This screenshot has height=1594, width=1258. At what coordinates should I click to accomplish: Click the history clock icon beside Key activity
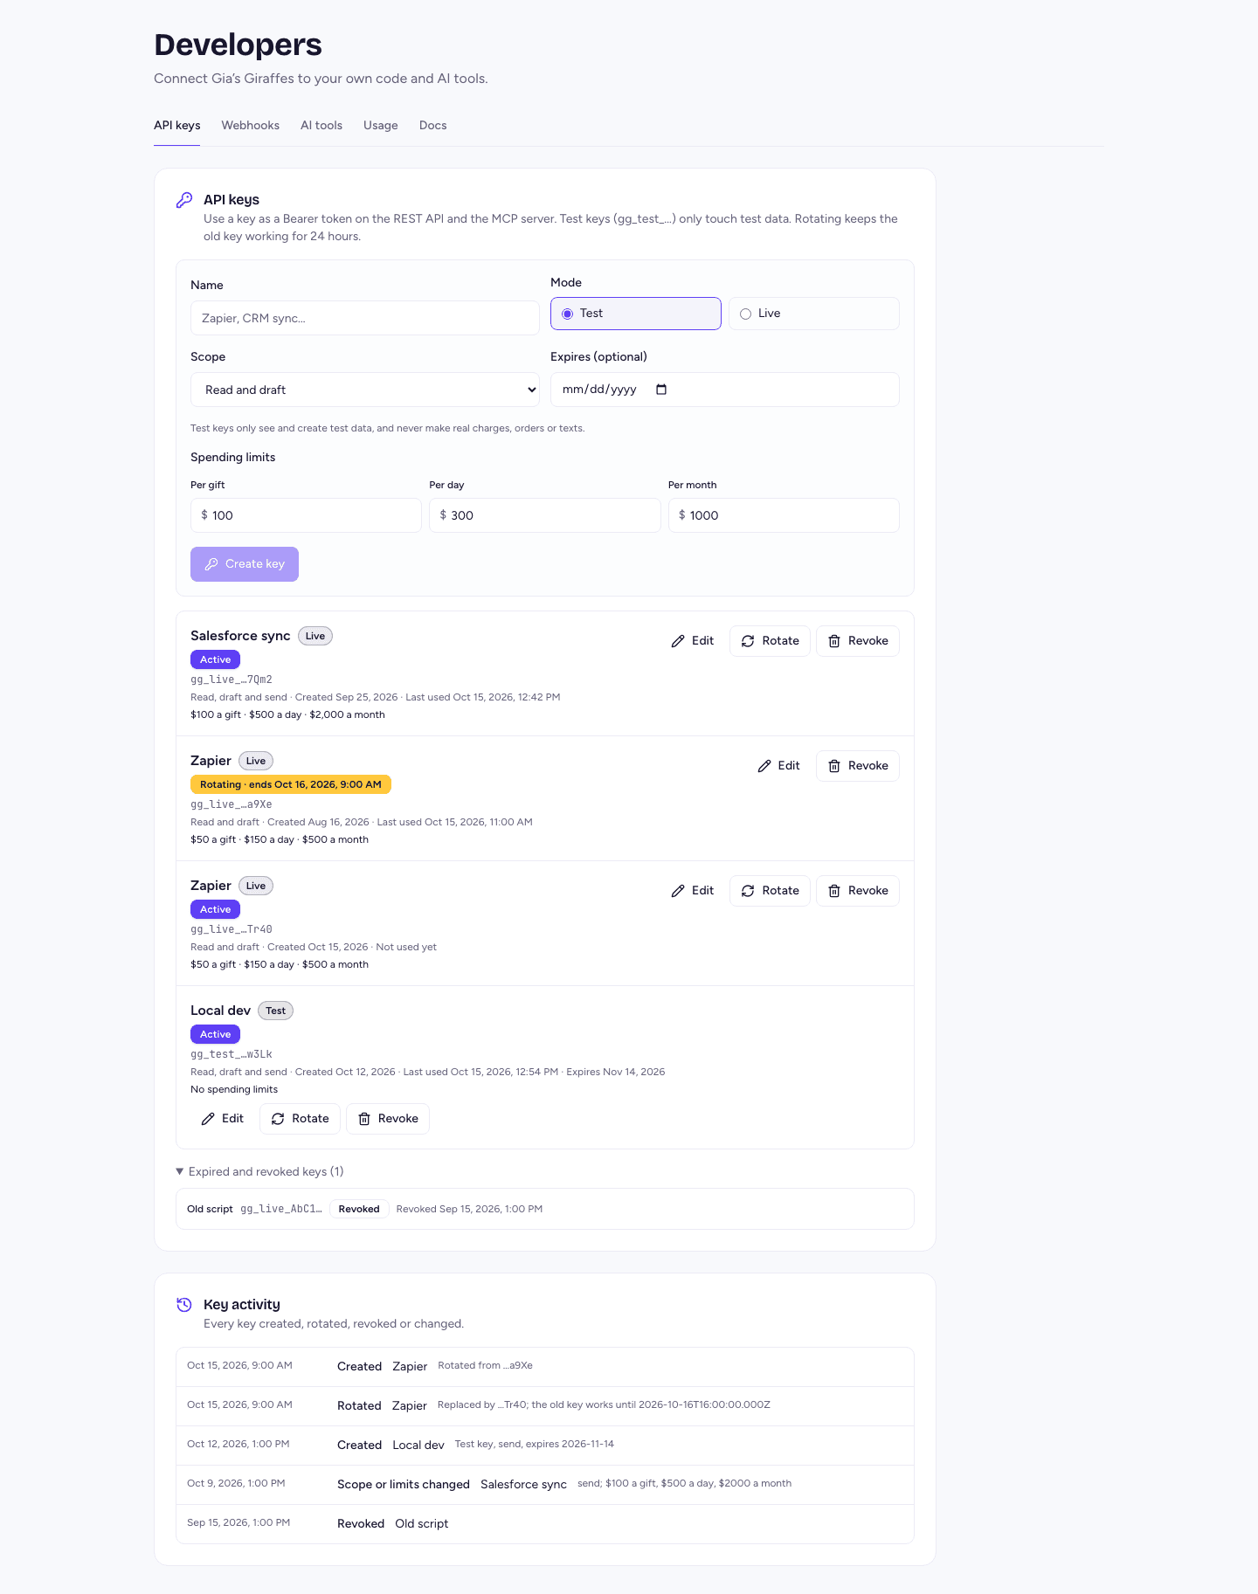click(184, 1305)
